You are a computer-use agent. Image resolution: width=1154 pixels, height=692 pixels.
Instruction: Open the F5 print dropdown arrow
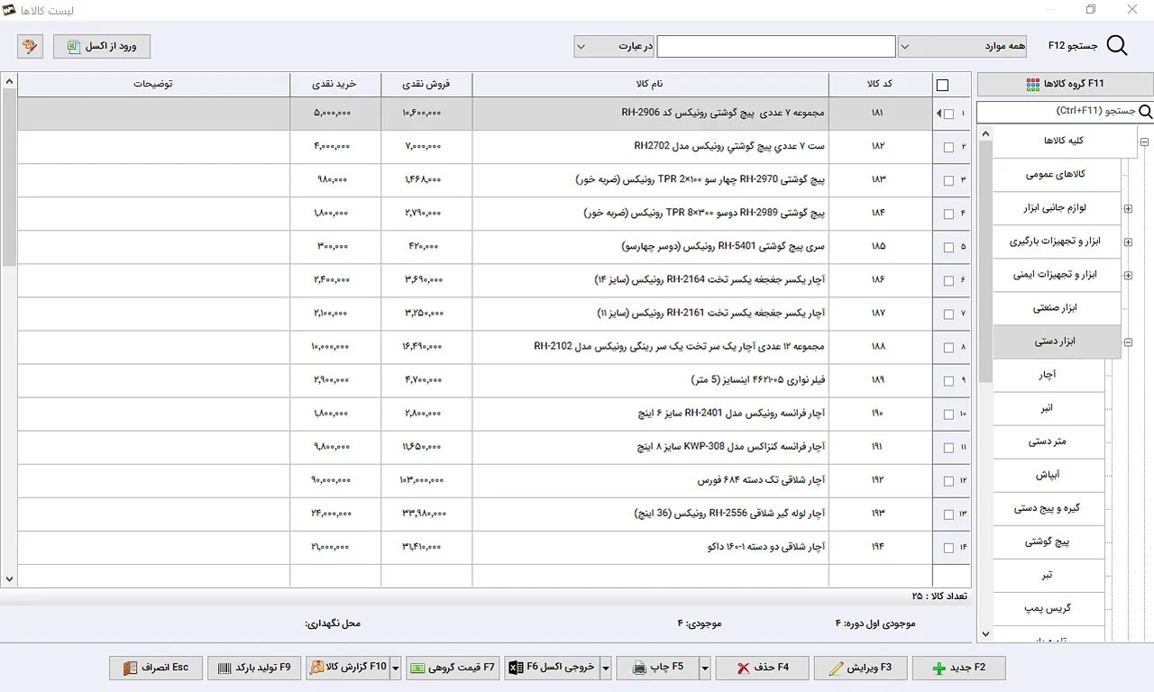(x=705, y=668)
